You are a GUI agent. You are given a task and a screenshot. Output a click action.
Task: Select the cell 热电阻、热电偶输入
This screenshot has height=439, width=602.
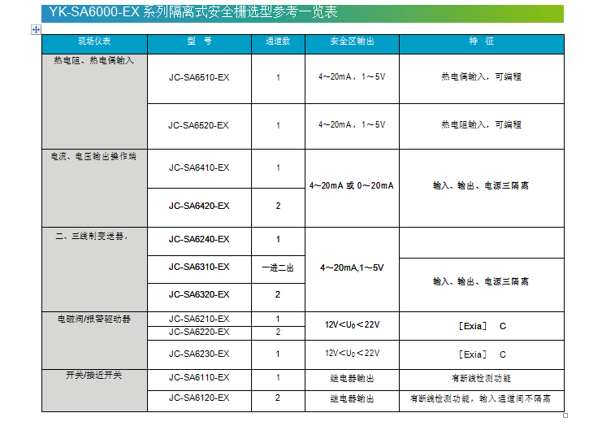(x=94, y=102)
